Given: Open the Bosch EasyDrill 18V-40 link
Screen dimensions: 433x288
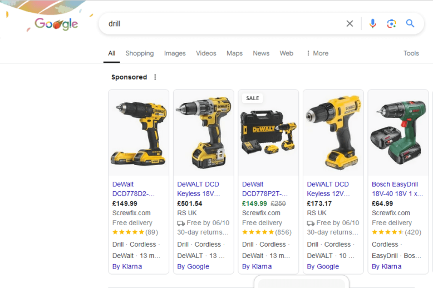Looking at the screenshot, I should tap(397, 189).
